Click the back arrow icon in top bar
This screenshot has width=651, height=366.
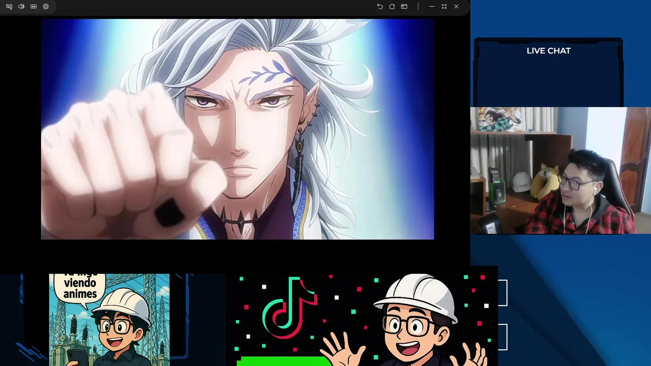click(x=379, y=7)
